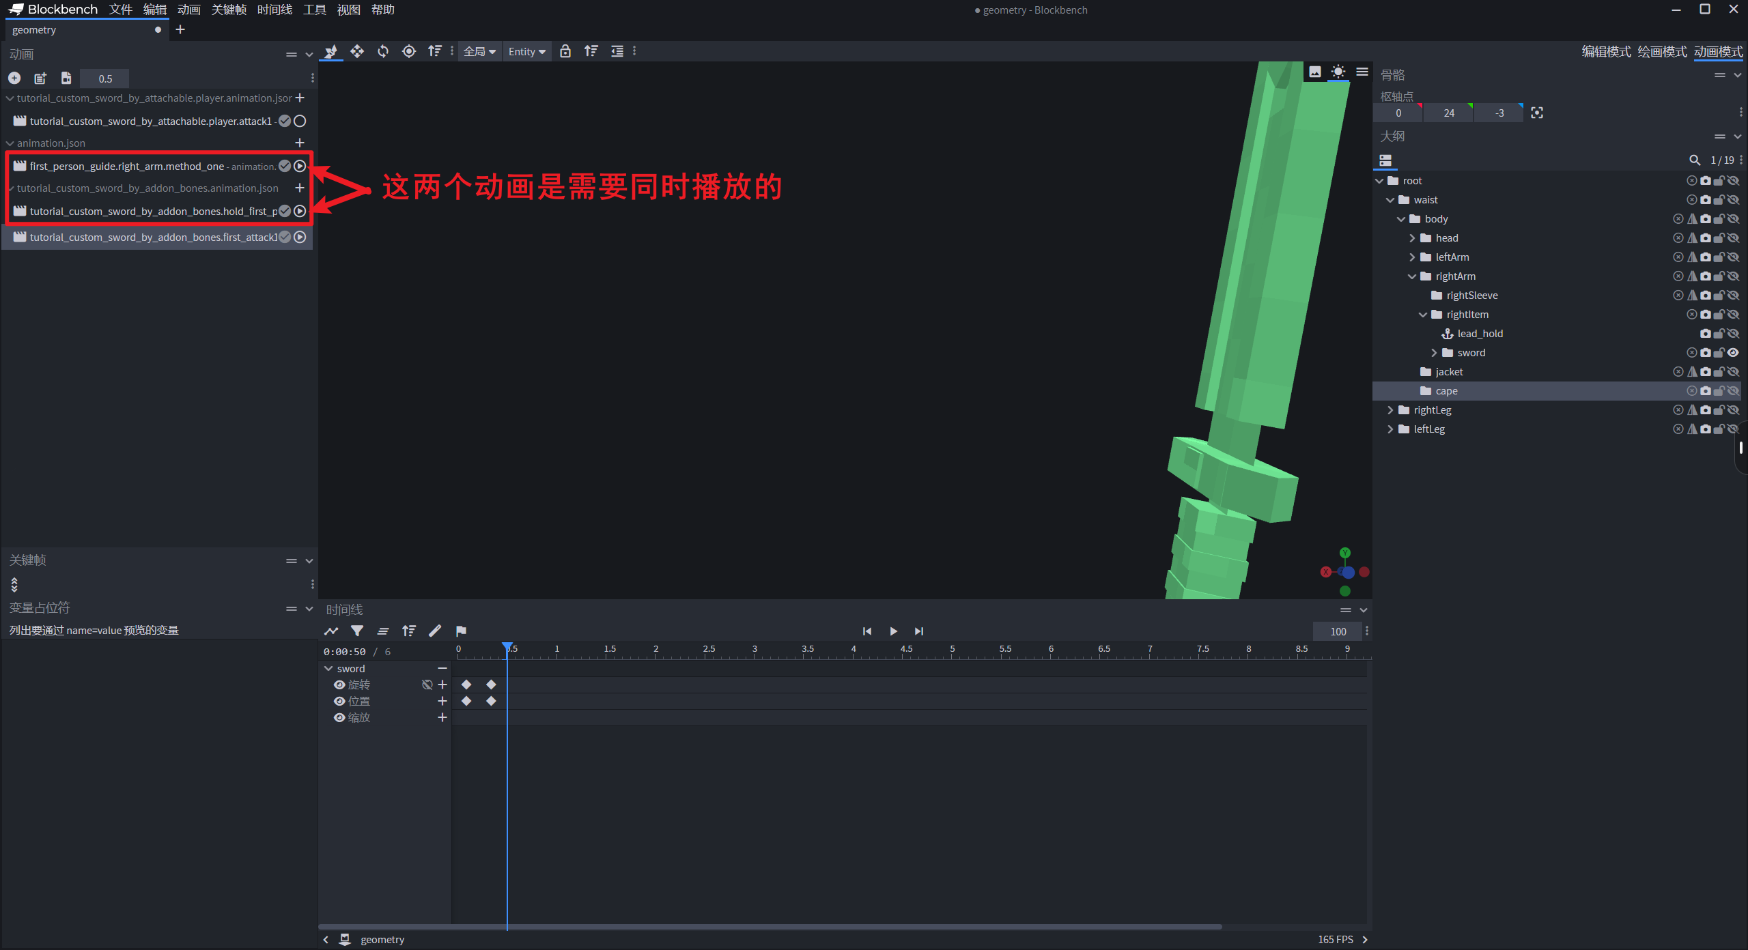Jump to timeline end
This screenshot has height=950, width=1748.
pyautogui.click(x=919, y=631)
